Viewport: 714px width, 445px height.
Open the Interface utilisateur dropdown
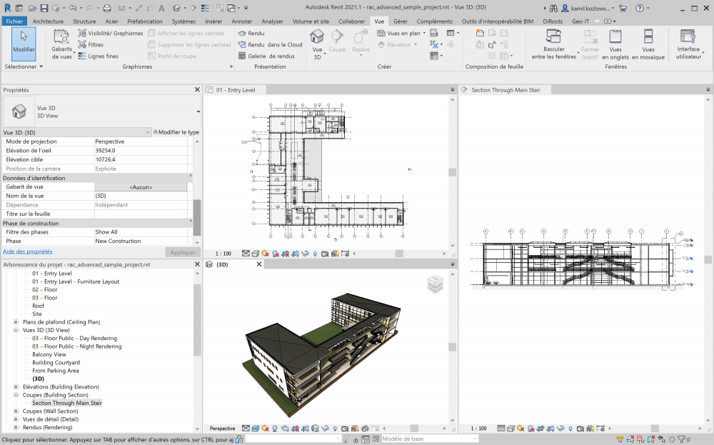(688, 43)
